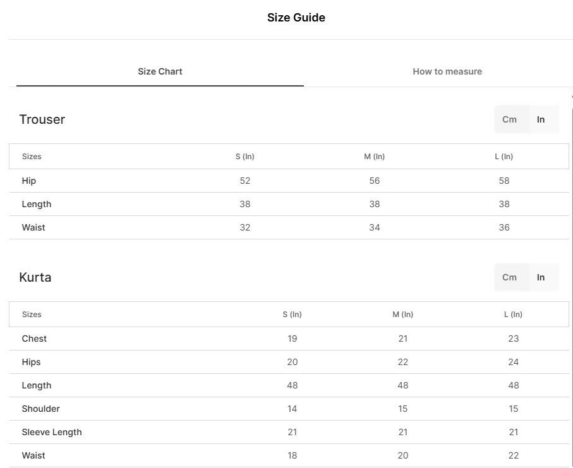Click the Kurta Sleeve Length row label

[x=52, y=432]
